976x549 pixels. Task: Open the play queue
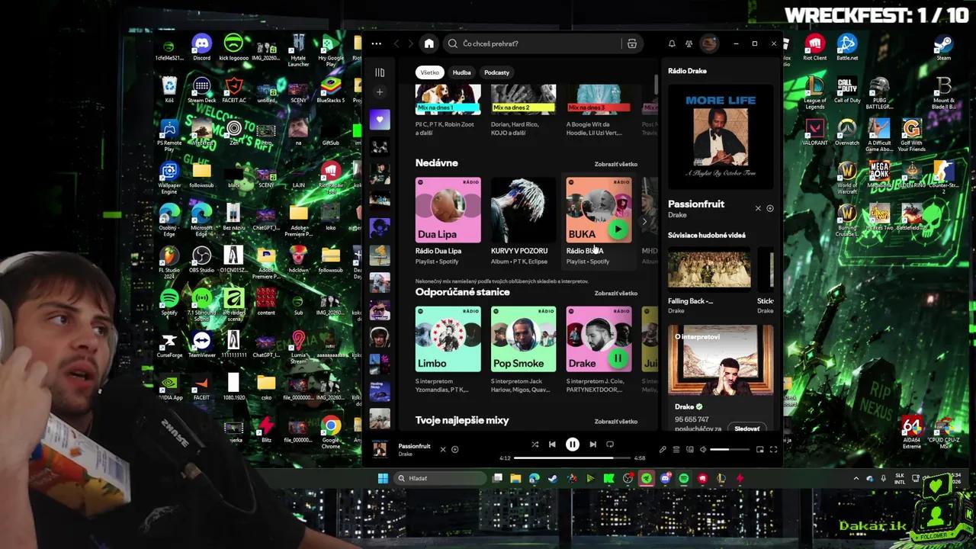(x=676, y=450)
